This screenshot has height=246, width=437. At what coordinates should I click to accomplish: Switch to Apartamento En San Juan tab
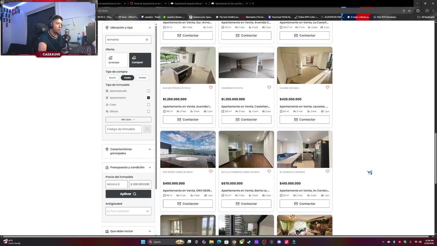(x=229, y=3)
